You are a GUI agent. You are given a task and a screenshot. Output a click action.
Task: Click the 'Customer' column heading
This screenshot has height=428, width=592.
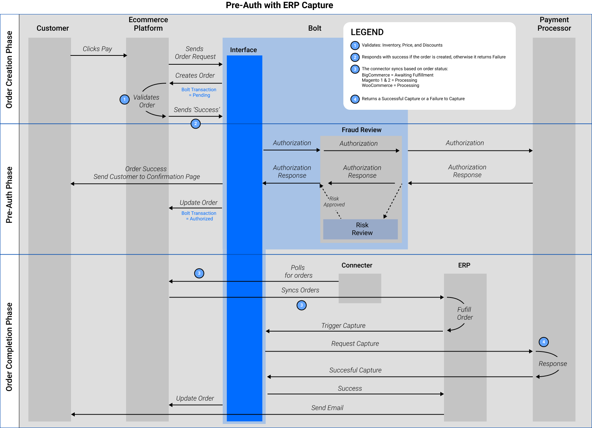pos(53,28)
